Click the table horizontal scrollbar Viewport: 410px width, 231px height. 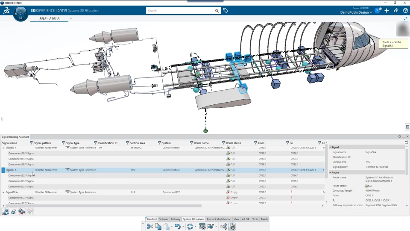[103, 206]
